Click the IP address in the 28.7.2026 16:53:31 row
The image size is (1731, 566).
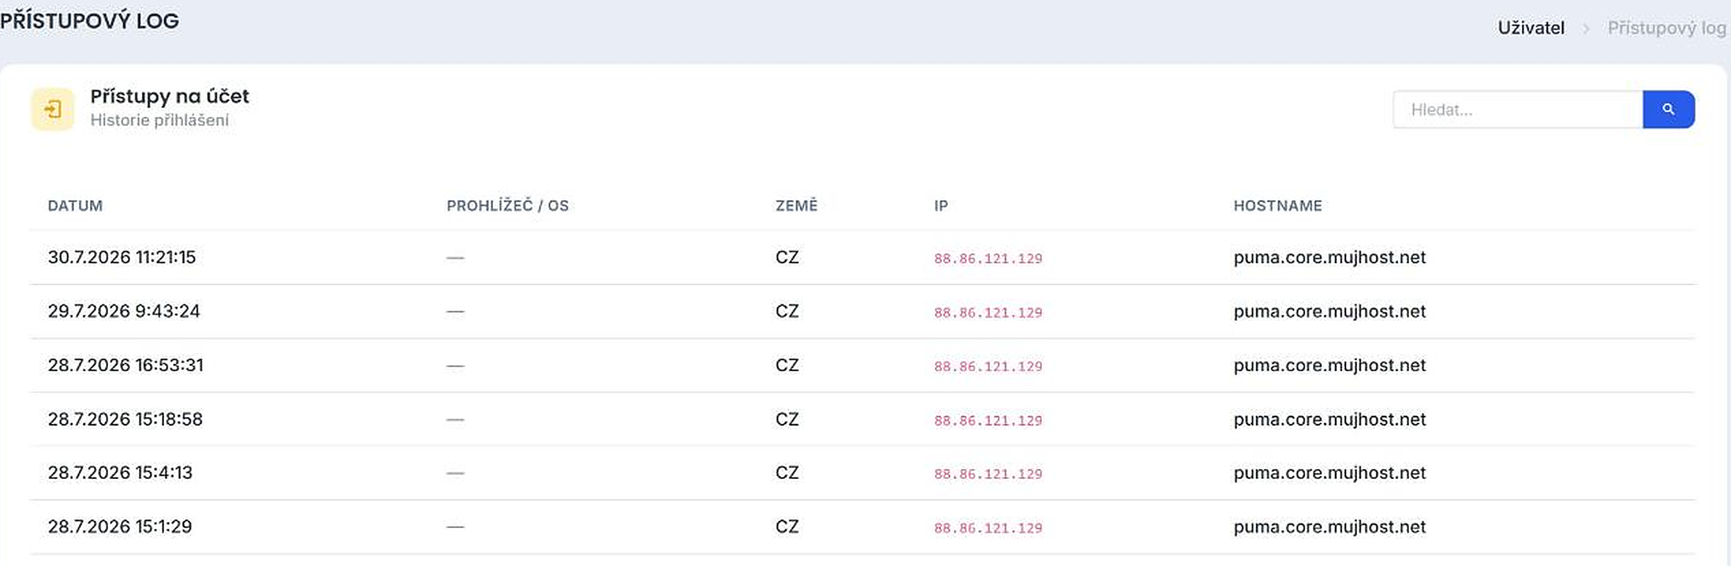[x=988, y=366]
